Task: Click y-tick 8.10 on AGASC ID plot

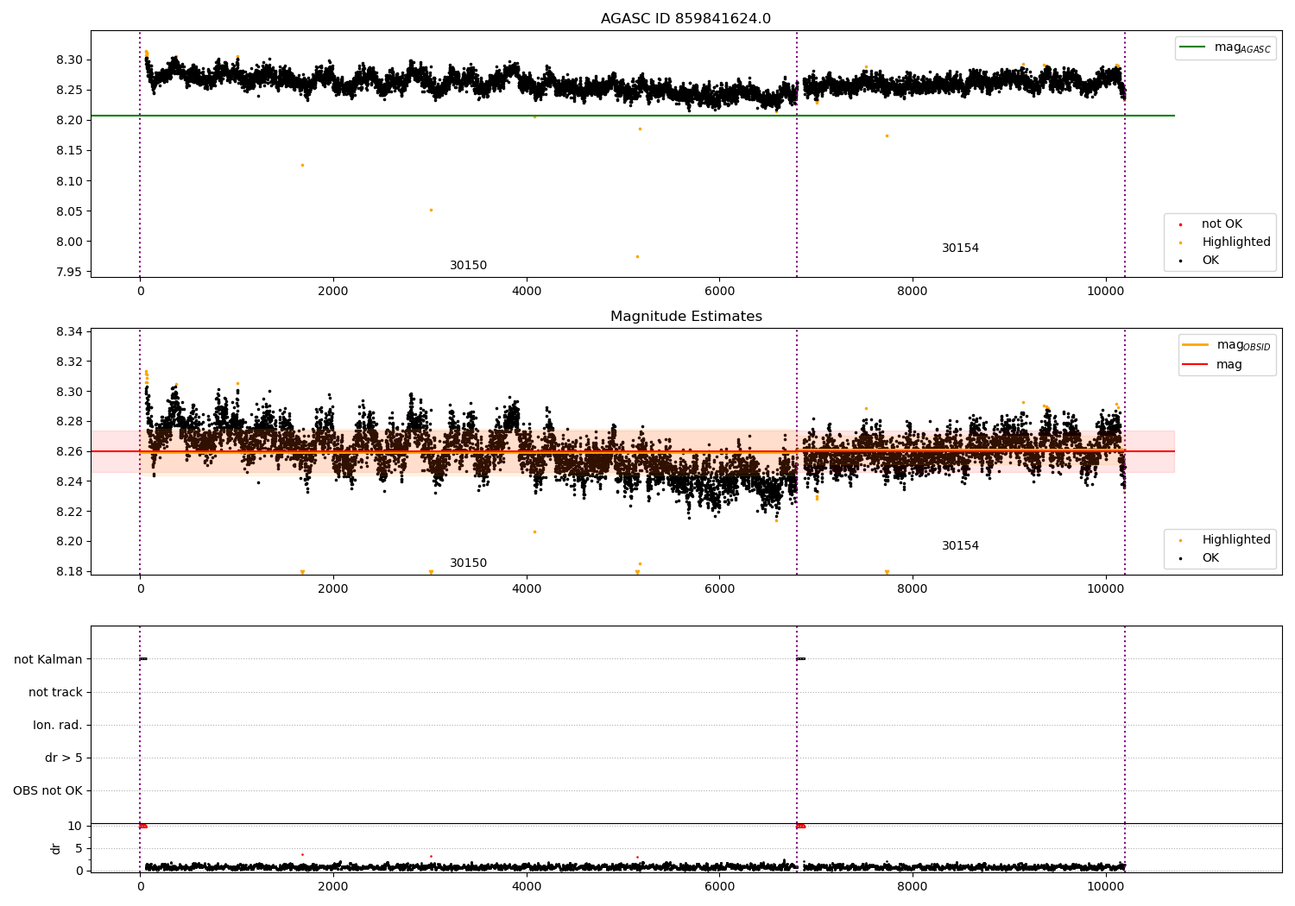Action: click(68, 181)
